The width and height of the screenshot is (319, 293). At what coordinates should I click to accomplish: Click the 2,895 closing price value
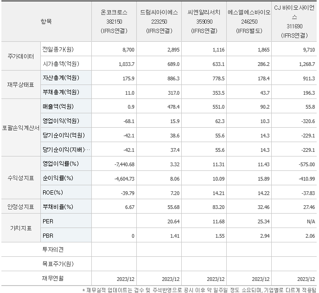point(173,50)
